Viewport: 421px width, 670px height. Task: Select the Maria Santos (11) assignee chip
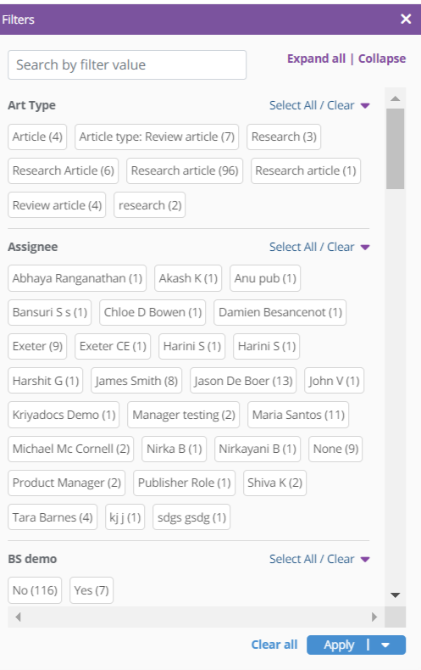[298, 415]
